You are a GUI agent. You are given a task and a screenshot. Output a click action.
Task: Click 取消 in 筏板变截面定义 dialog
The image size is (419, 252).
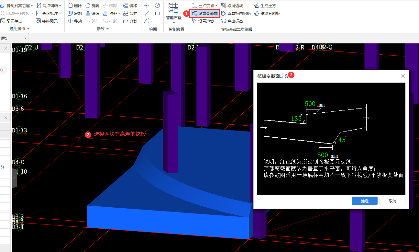click(392, 201)
